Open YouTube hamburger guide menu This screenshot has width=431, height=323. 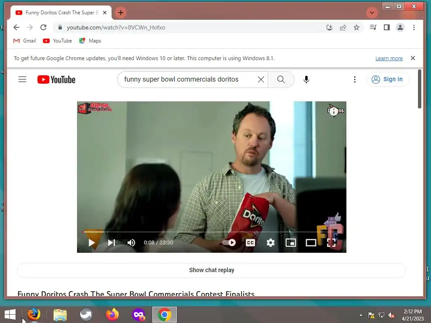pos(22,79)
